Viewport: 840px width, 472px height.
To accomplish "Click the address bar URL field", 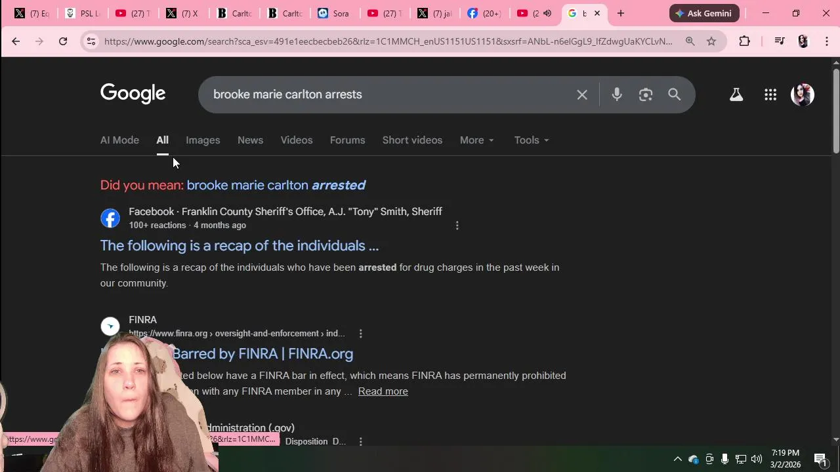I will point(388,41).
